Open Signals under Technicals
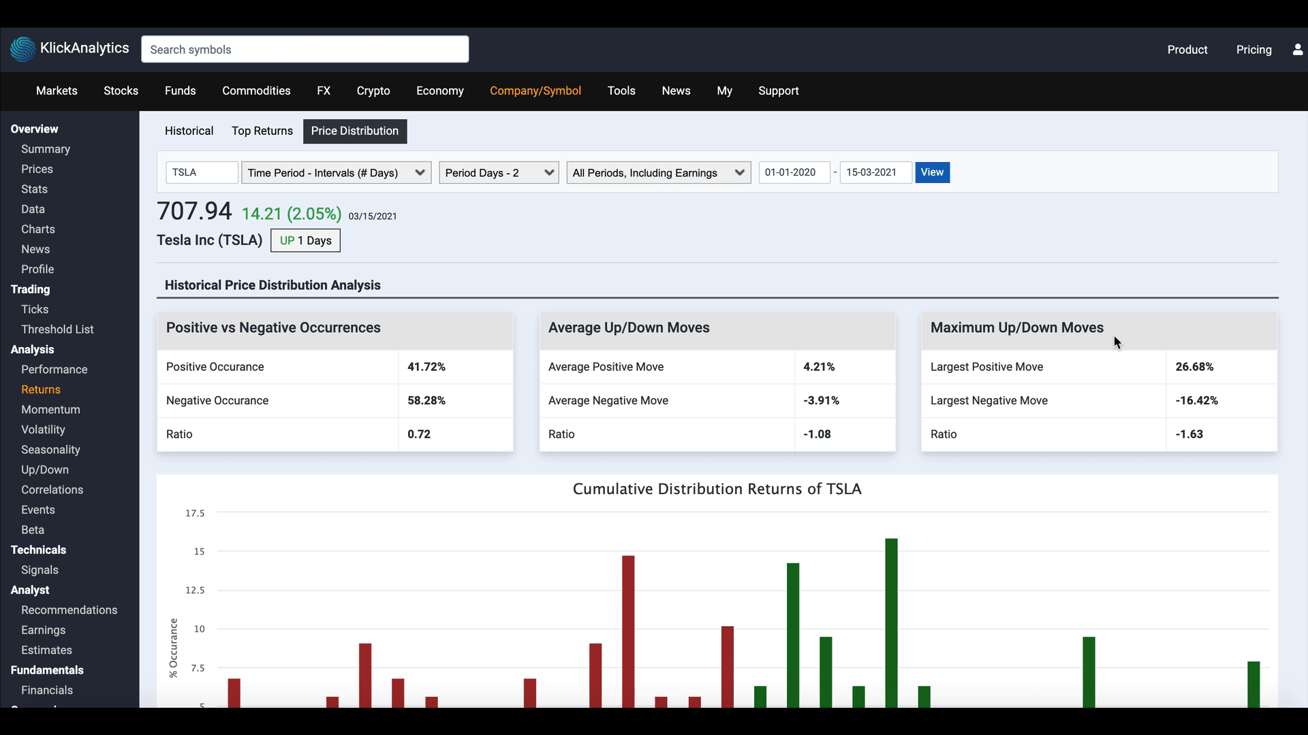 [40, 570]
